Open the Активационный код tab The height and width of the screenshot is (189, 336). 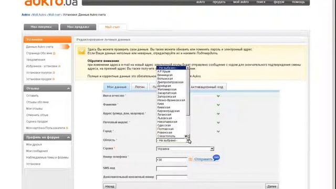tap(207, 87)
